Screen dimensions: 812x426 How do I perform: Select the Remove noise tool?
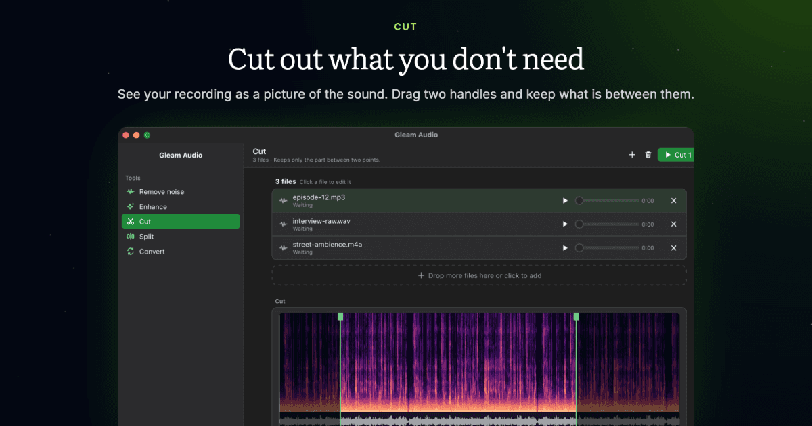click(x=180, y=192)
